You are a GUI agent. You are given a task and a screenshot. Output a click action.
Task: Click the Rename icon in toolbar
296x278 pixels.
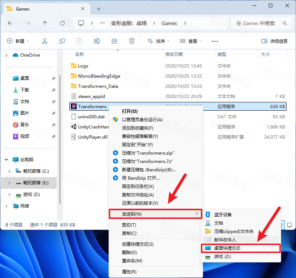97,41
